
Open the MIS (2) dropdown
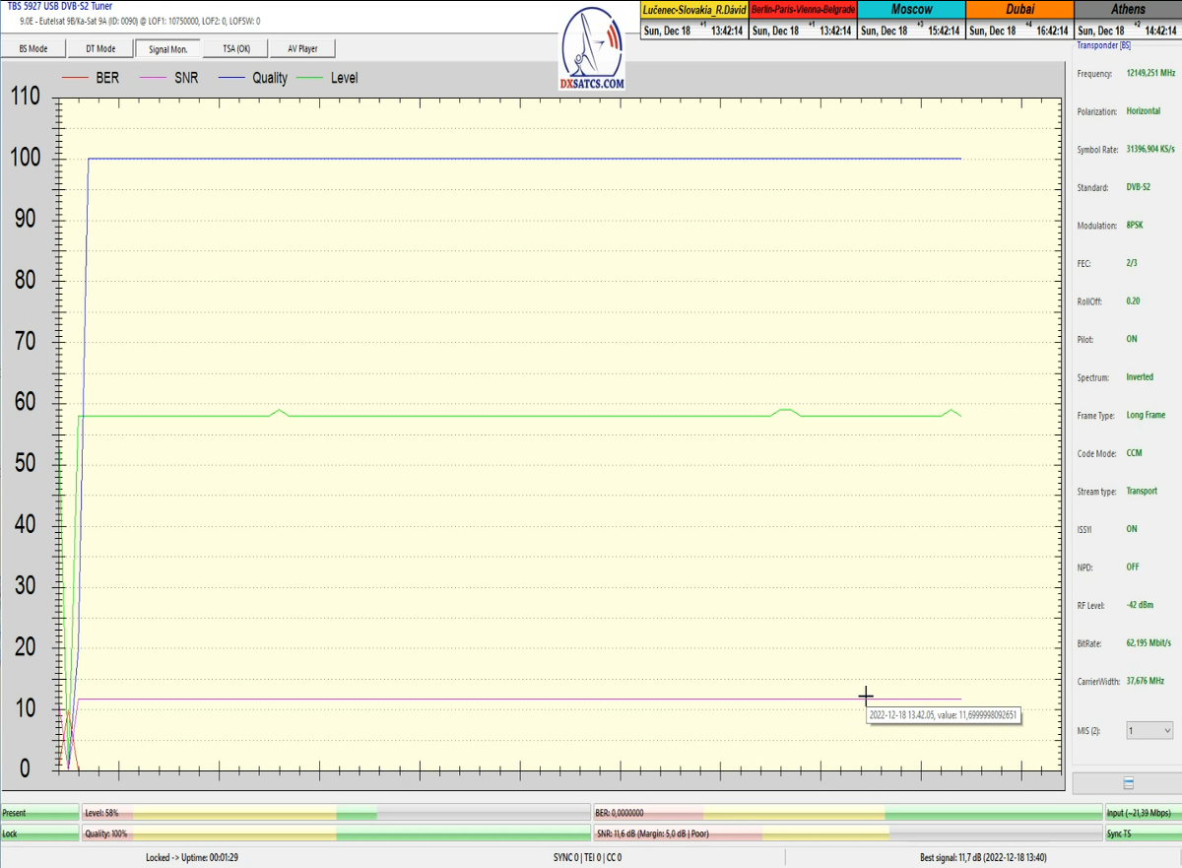[1149, 731]
